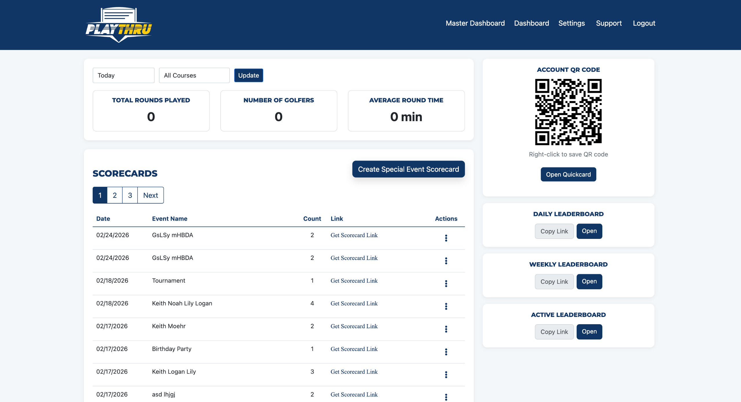Open actions menu for Keith Moehr row
The width and height of the screenshot is (741, 402).
pyautogui.click(x=446, y=329)
